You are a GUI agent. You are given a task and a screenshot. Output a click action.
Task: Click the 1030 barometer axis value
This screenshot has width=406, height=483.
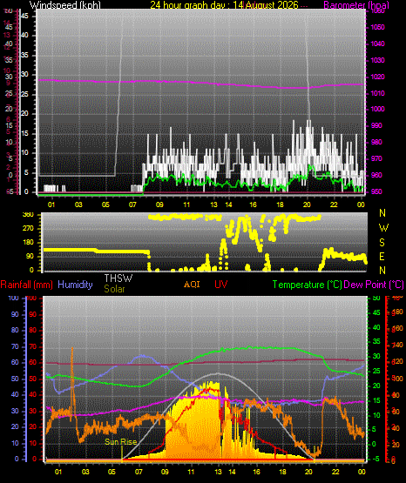[377, 60]
